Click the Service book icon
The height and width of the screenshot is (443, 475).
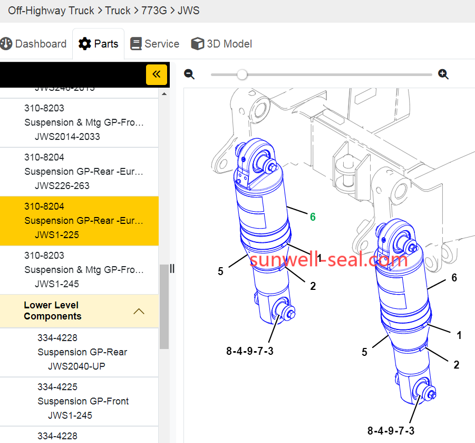pos(136,44)
